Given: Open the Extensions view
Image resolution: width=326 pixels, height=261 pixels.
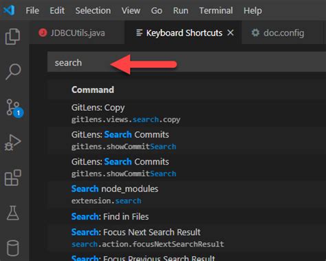Looking at the screenshot, I should [x=13, y=178].
